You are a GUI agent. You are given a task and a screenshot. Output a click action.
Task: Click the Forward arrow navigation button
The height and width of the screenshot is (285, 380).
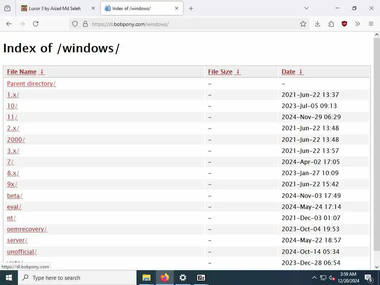(x=22, y=24)
